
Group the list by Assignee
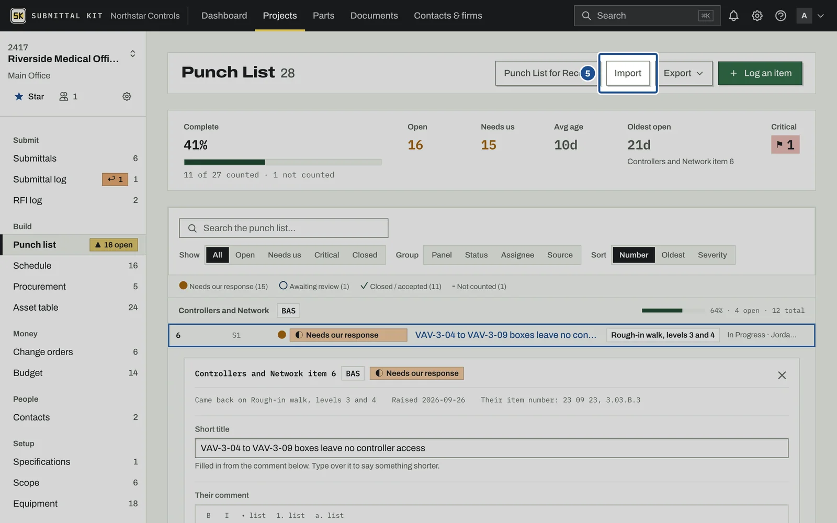(x=517, y=255)
